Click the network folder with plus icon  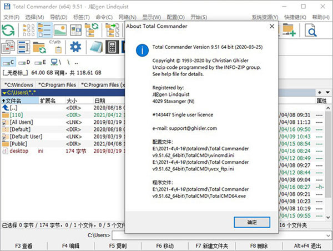pyautogui.click(x=289, y=30)
